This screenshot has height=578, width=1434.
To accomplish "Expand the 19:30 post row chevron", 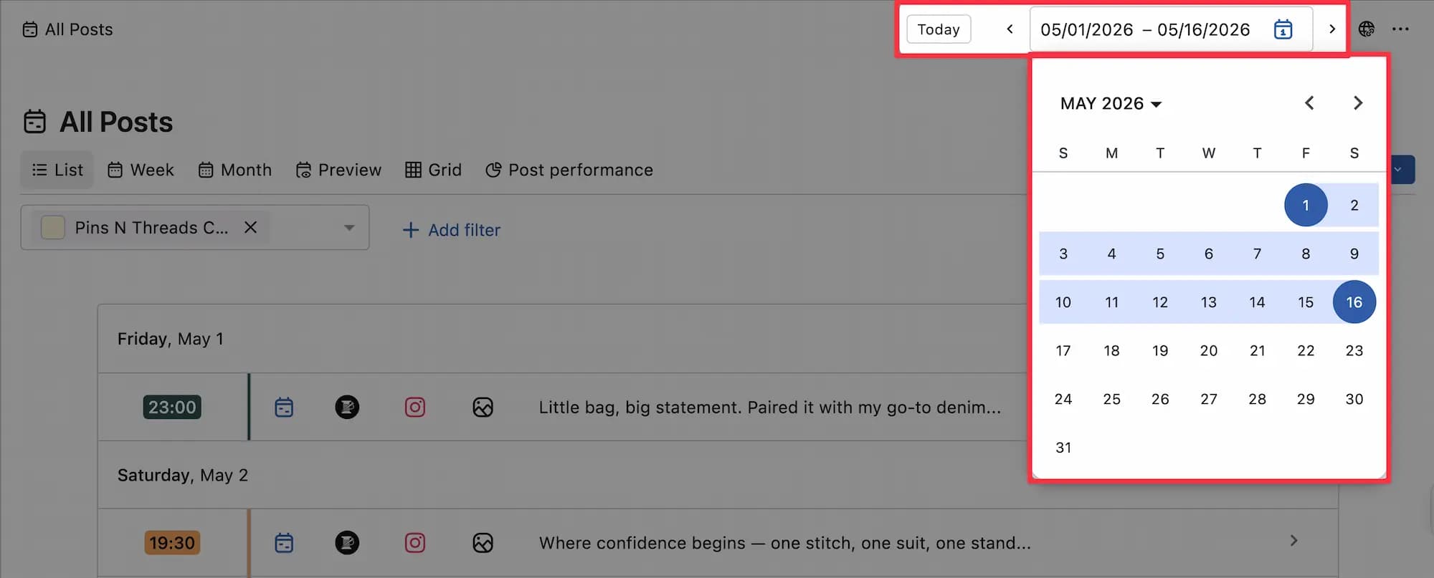I will tap(1293, 541).
